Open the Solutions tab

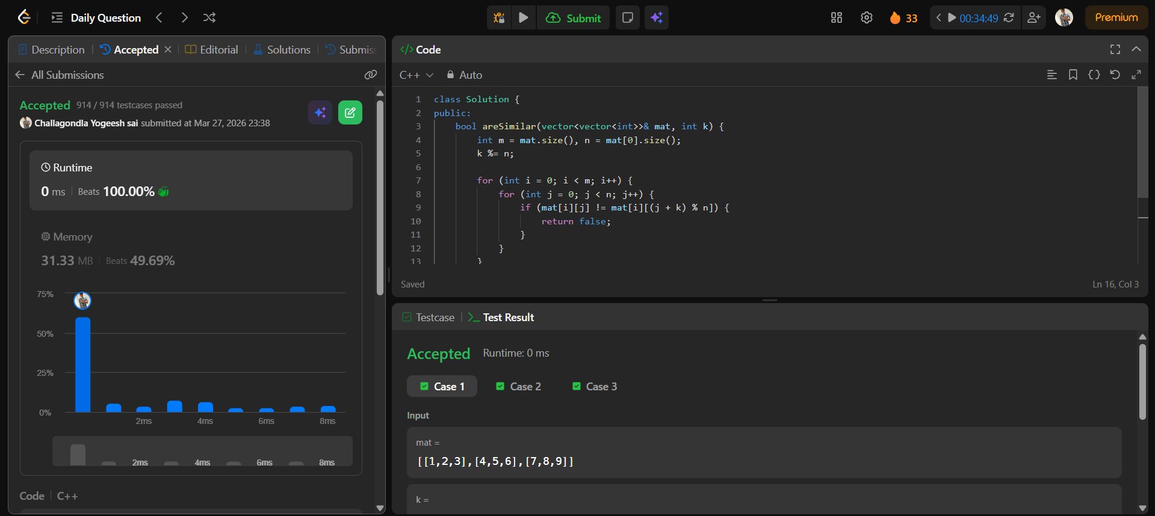[282, 49]
